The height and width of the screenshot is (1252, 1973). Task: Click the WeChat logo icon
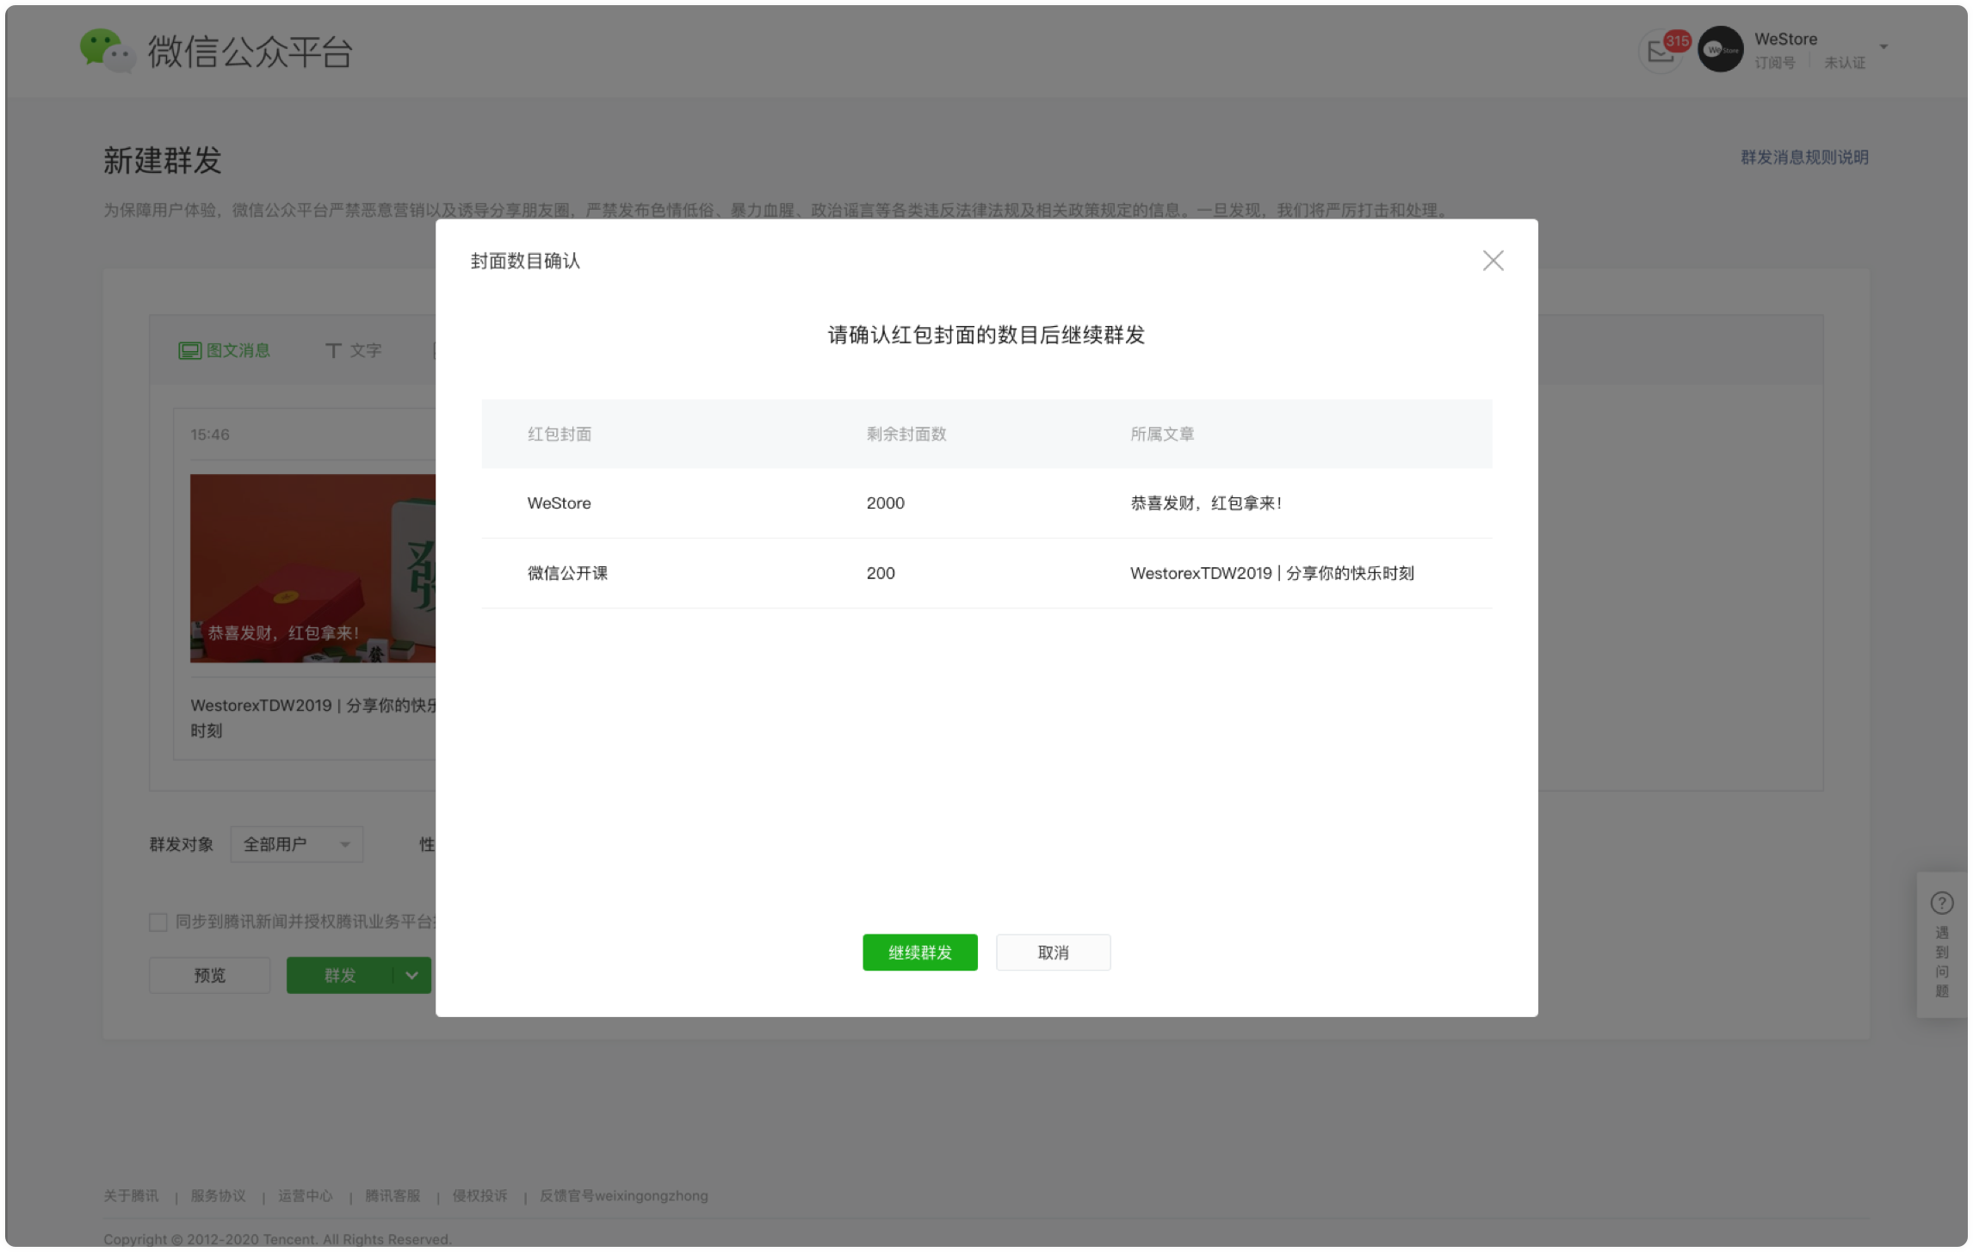108,51
